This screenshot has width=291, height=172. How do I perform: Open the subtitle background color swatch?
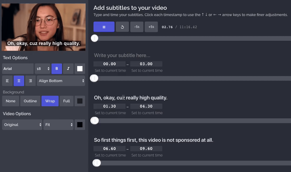(80, 101)
